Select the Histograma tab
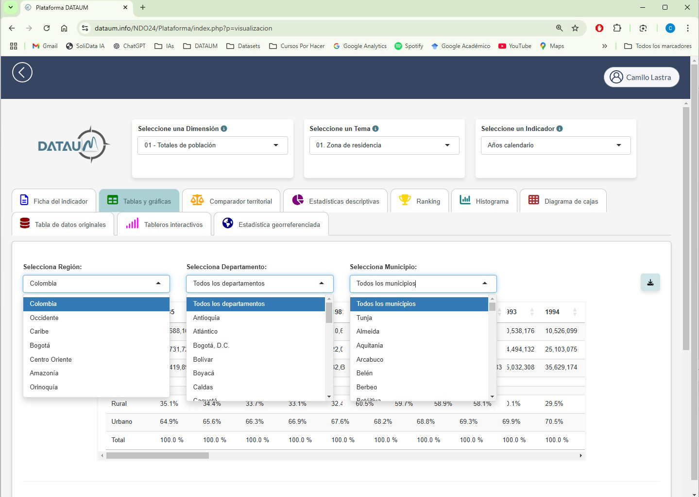699x497 pixels. coord(484,201)
